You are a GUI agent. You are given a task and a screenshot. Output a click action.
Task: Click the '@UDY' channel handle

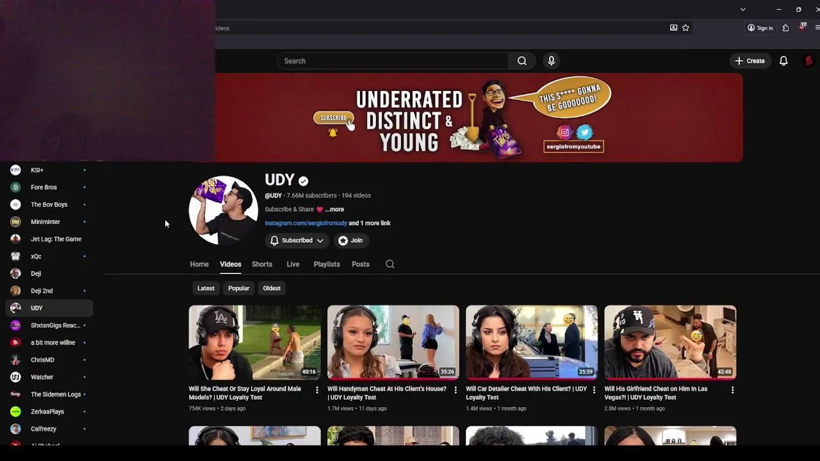coord(274,196)
